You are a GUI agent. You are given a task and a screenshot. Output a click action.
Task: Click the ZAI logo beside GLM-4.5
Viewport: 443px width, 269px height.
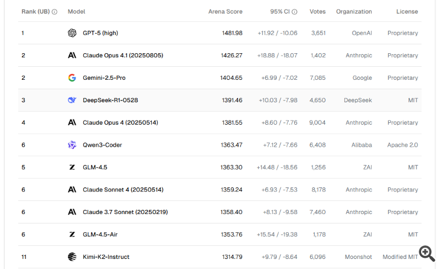(72, 167)
